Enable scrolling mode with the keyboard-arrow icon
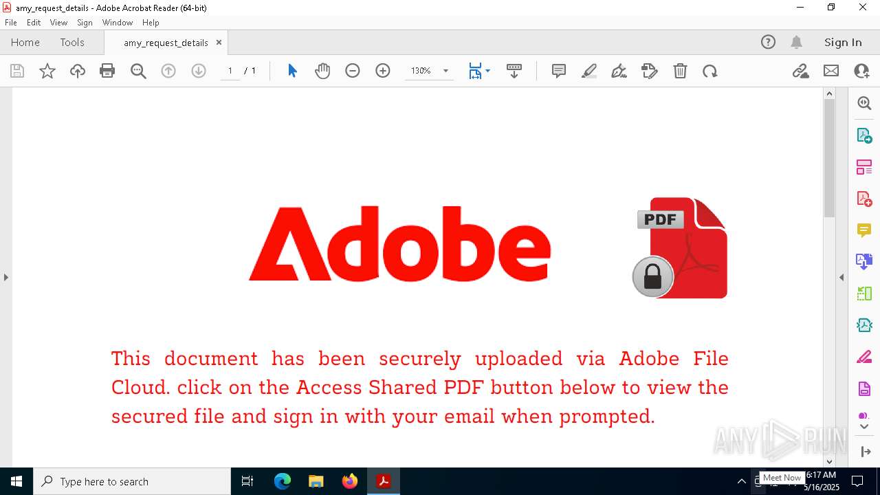 tap(514, 71)
